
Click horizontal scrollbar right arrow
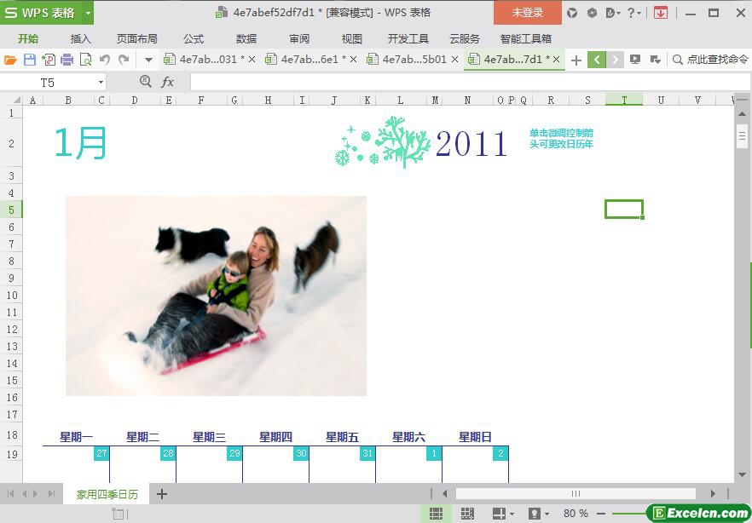click(713, 494)
